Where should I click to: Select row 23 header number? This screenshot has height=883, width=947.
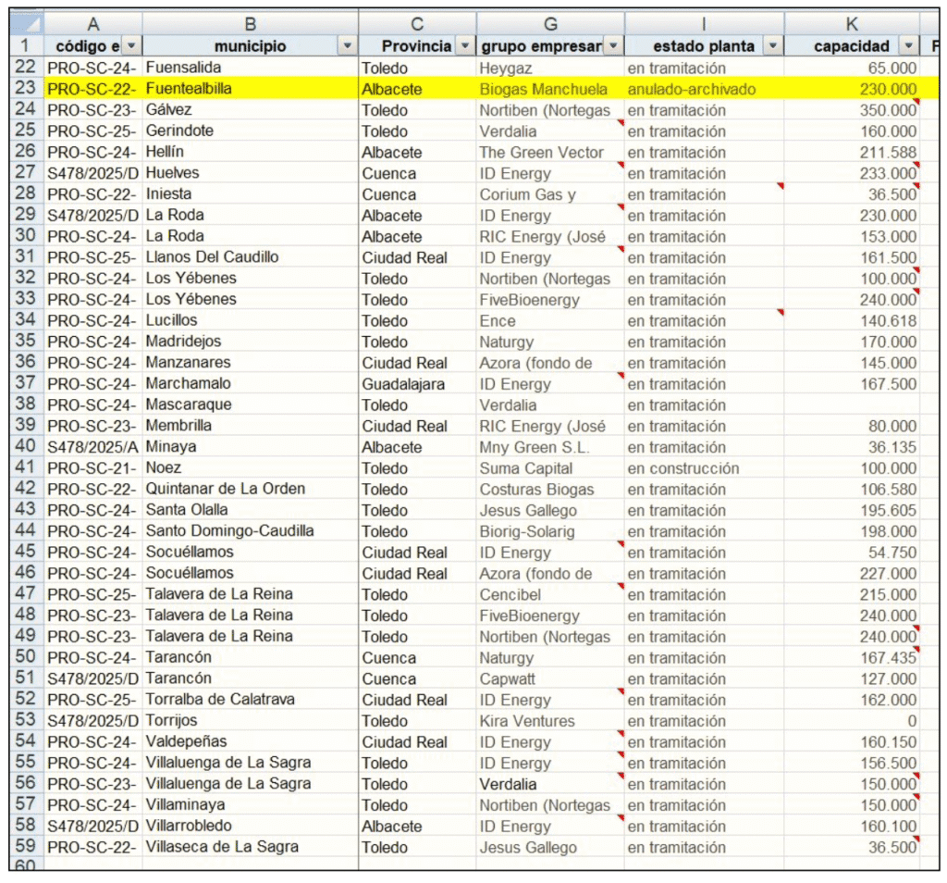[x=26, y=89]
